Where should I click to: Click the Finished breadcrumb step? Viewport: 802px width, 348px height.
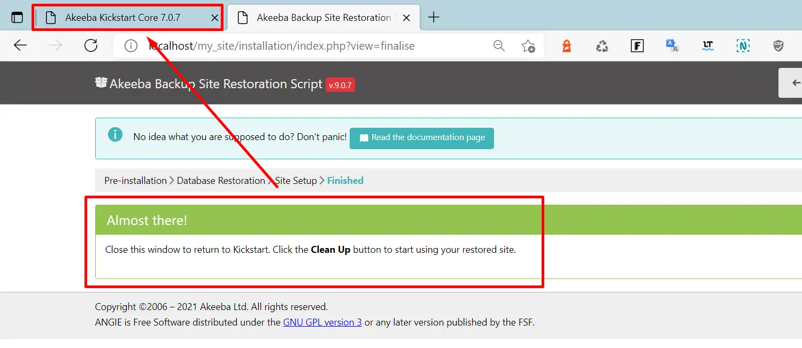(345, 181)
